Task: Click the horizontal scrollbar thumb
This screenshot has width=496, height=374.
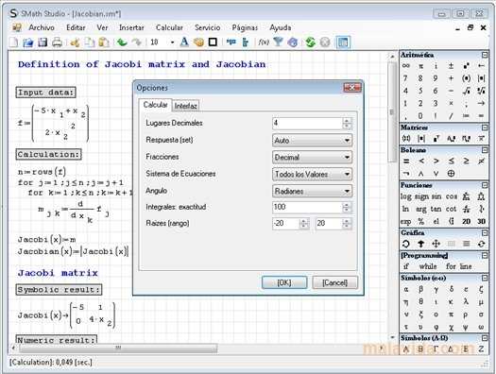Action: pos(118,348)
